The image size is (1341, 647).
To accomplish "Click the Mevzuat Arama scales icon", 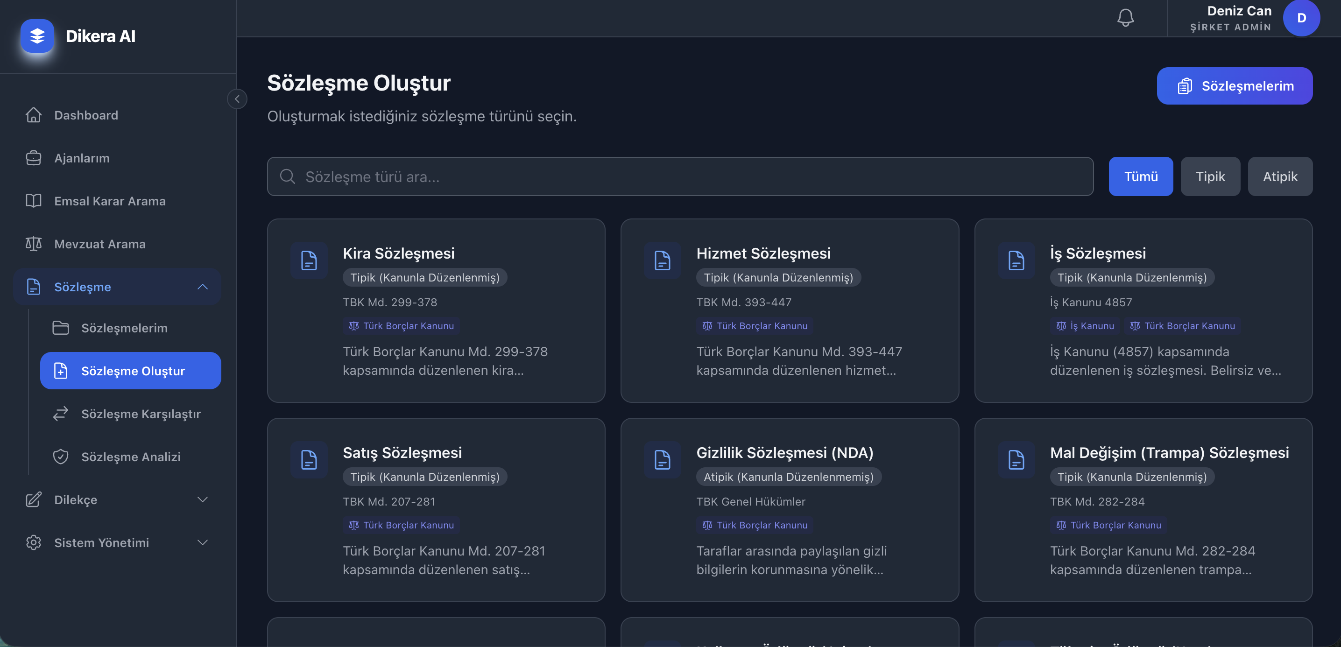I will pos(33,244).
